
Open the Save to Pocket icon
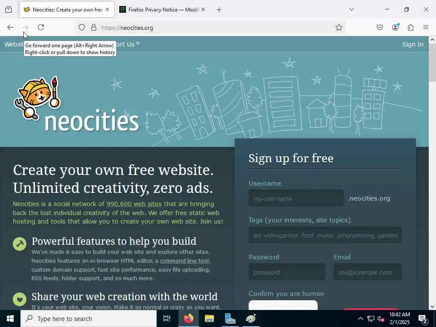coord(380,27)
